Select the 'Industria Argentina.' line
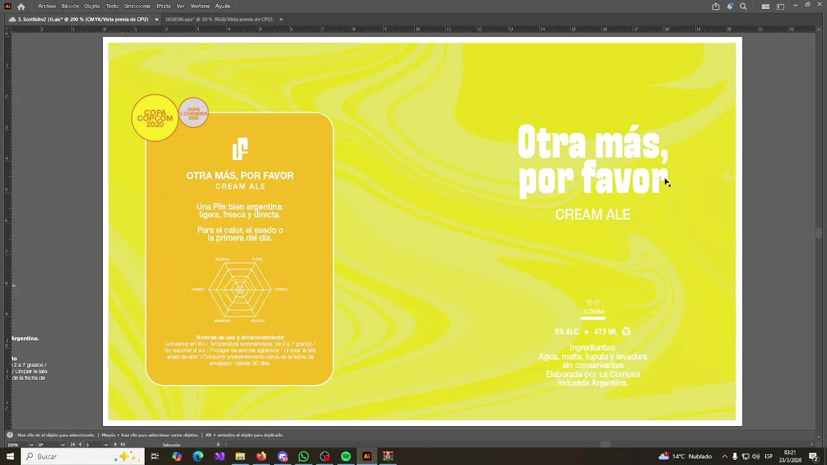This screenshot has height=465, width=827. tap(592, 383)
